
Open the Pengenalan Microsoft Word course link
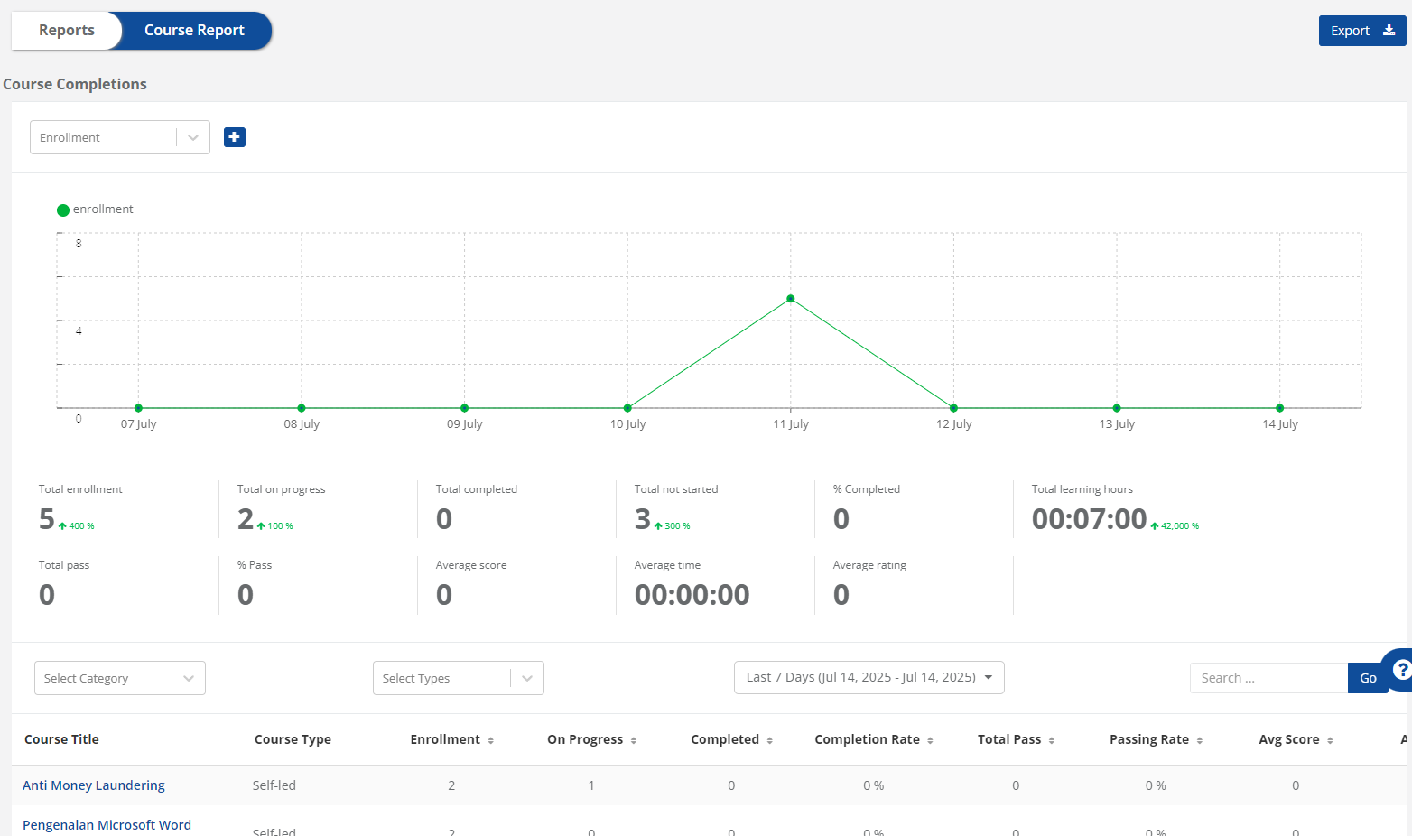pos(107,825)
